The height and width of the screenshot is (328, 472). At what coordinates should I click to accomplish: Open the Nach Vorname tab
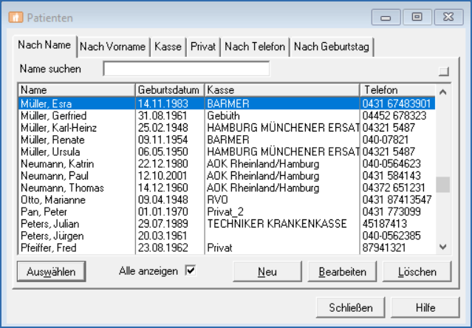coord(112,47)
